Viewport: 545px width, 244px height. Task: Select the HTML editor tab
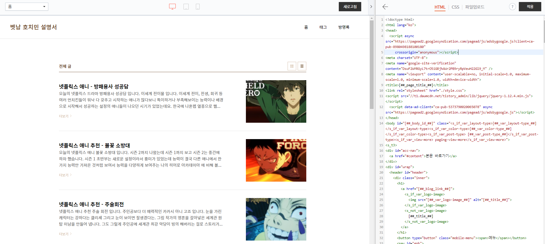pos(440,7)
